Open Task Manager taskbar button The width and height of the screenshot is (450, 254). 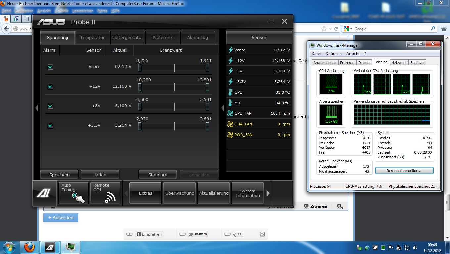tap(70, 247)
